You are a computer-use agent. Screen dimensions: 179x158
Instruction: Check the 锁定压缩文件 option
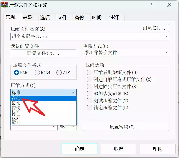coord(90,108)
